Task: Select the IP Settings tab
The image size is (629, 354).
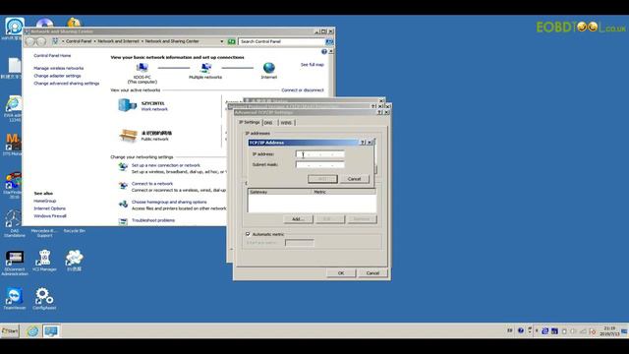Action: tap(250, 122)
